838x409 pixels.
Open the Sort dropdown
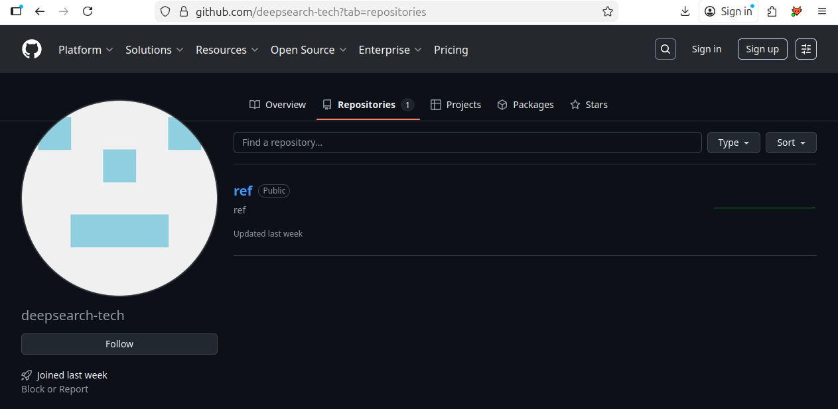(x=791, y=143)
